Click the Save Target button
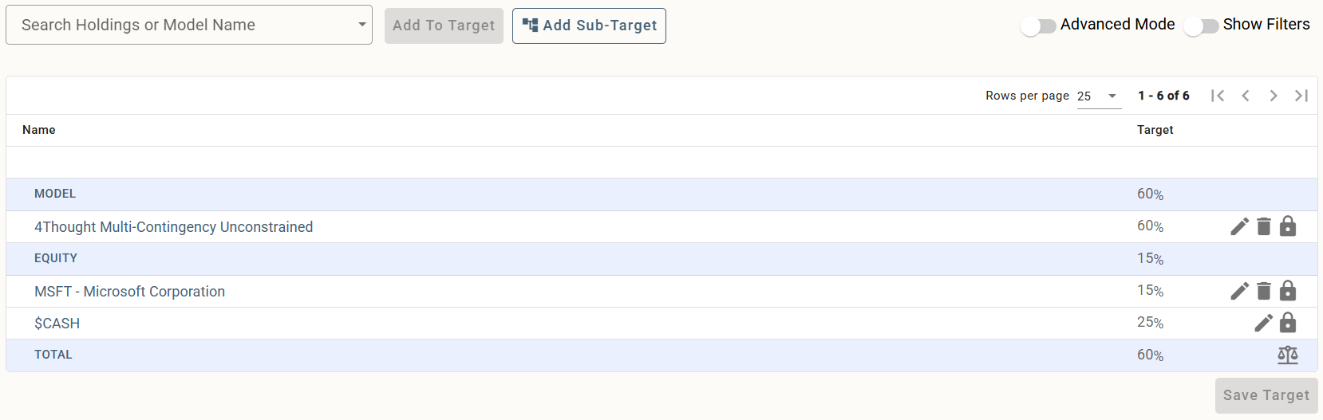Viewport: 1323px width, 420px height. coord(1266,395)
